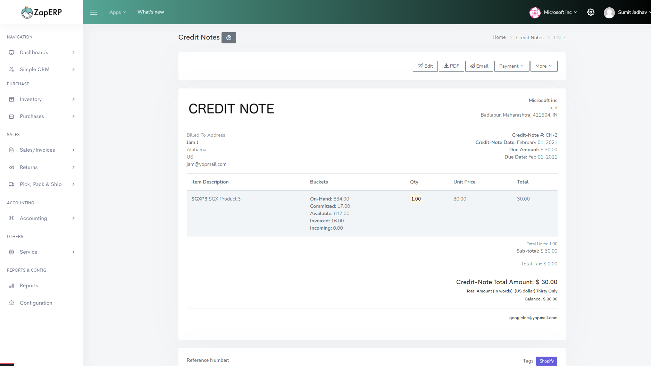651x366 pixels.
Task: Click the Available: 817.00 bucket value
Action: 330,213
